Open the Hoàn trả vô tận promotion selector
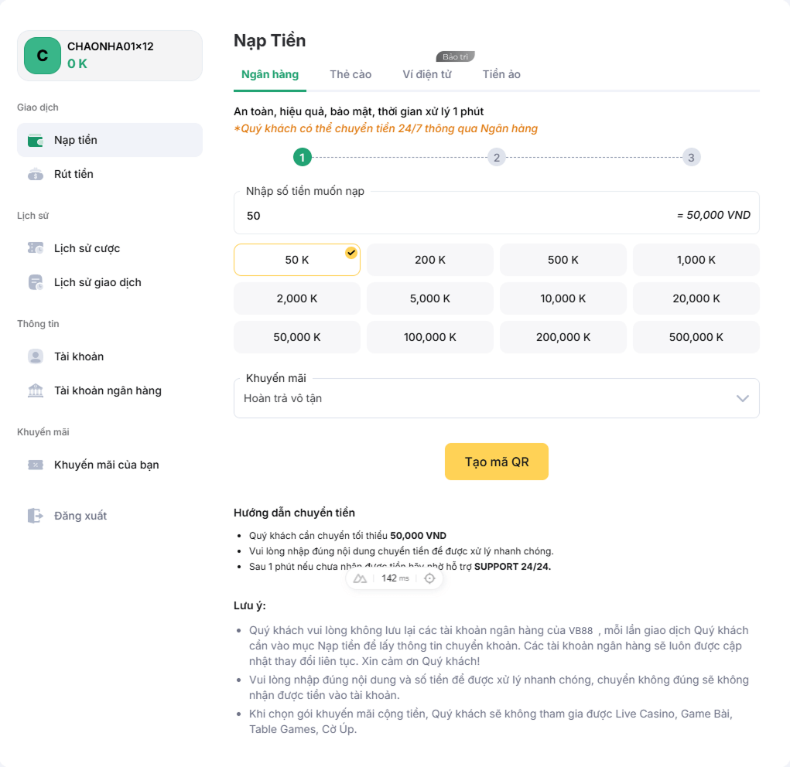Screen dimensions: 790x767 (x=496, y=398)
